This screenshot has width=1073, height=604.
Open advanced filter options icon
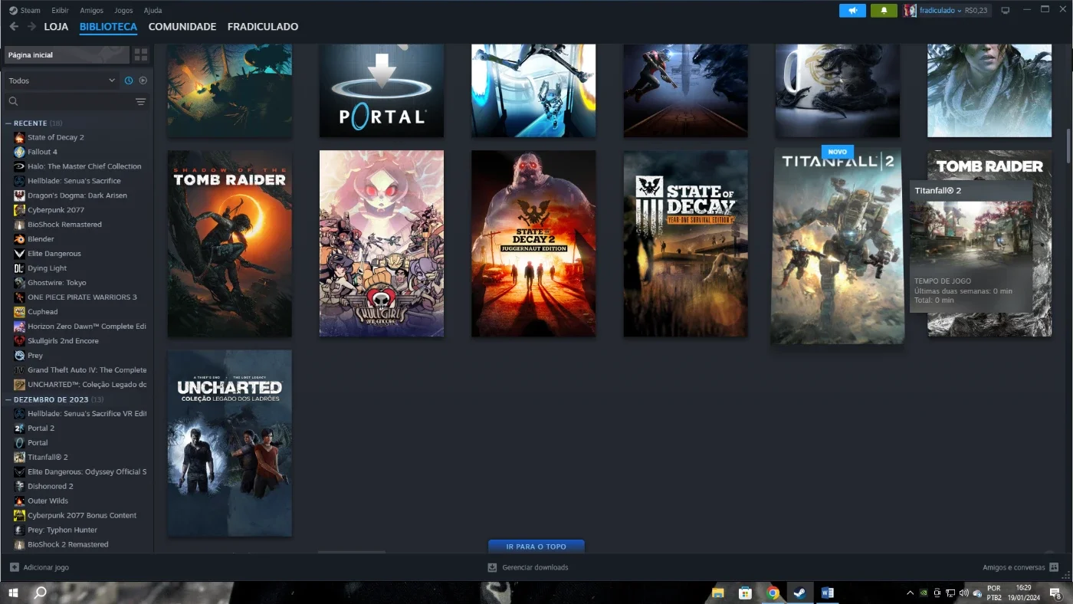141,101
